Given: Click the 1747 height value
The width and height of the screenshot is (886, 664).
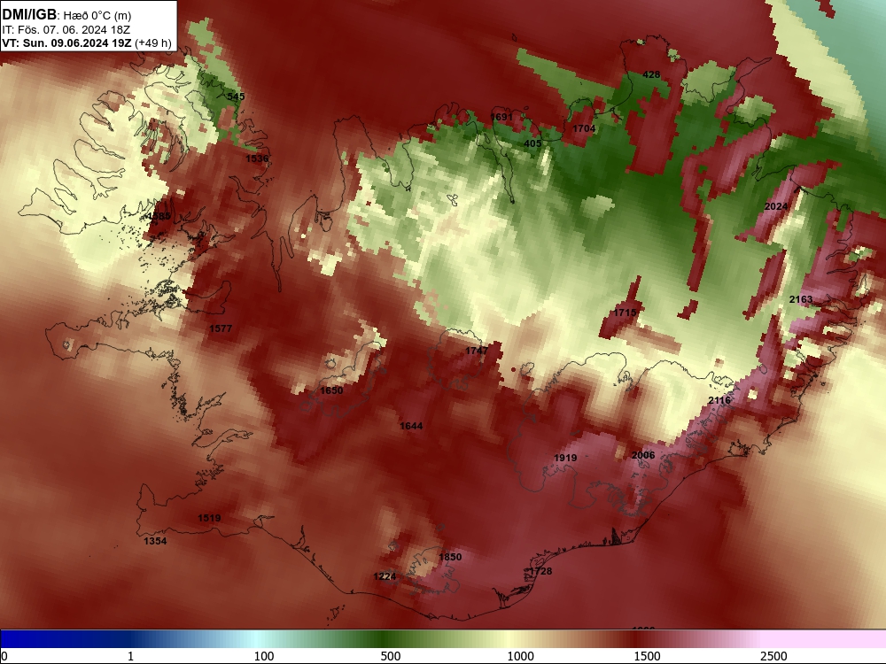Looking at the screenshot, I should tap(477, 351).
